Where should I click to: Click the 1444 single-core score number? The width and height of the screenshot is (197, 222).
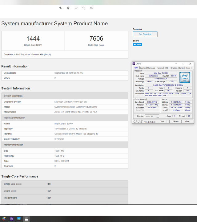[33, 39]
